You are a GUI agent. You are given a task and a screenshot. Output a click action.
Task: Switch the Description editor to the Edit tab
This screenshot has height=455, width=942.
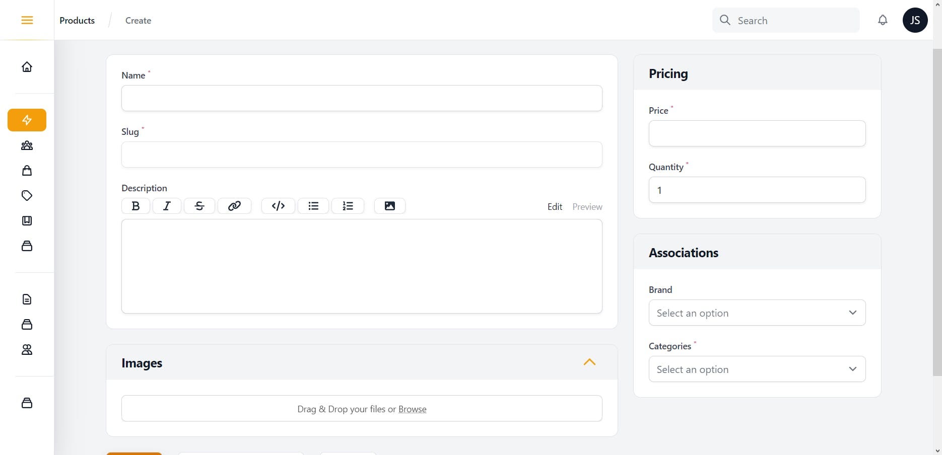pos(555,207)
